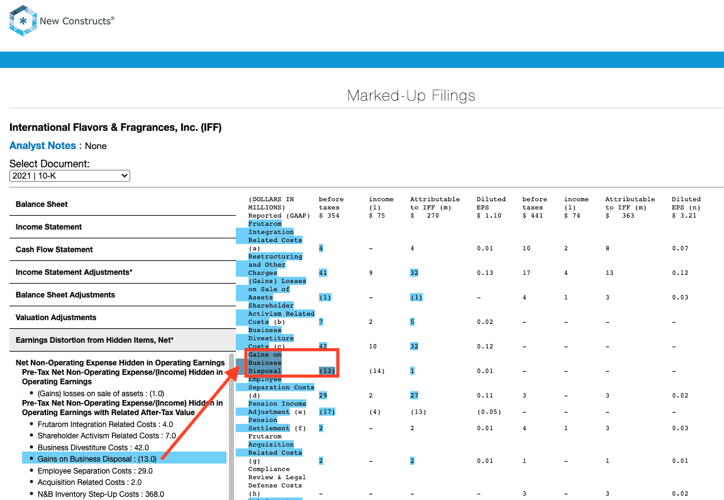Click the 'Reported (GAAP)' row label
The width and height of the screenshot is (724, 500).
[x=279, y=216]
